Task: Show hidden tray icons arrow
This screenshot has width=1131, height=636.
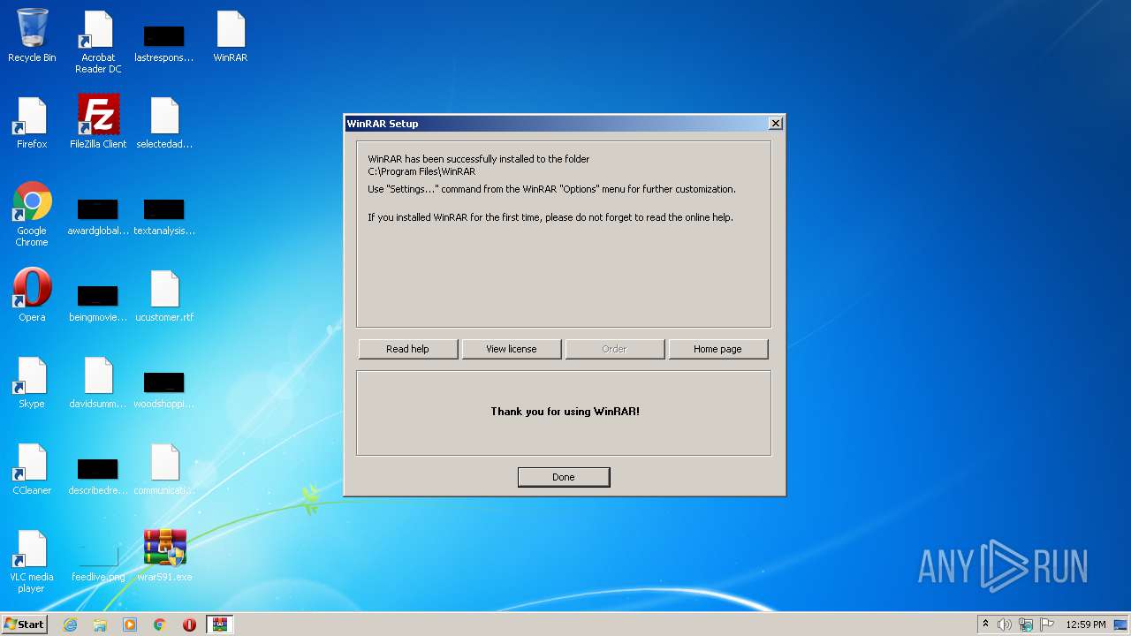Action: click(x=986, y=625)
